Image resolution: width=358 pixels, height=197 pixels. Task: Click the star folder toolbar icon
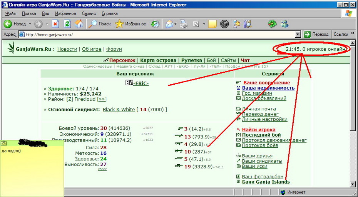coord(236,24)
